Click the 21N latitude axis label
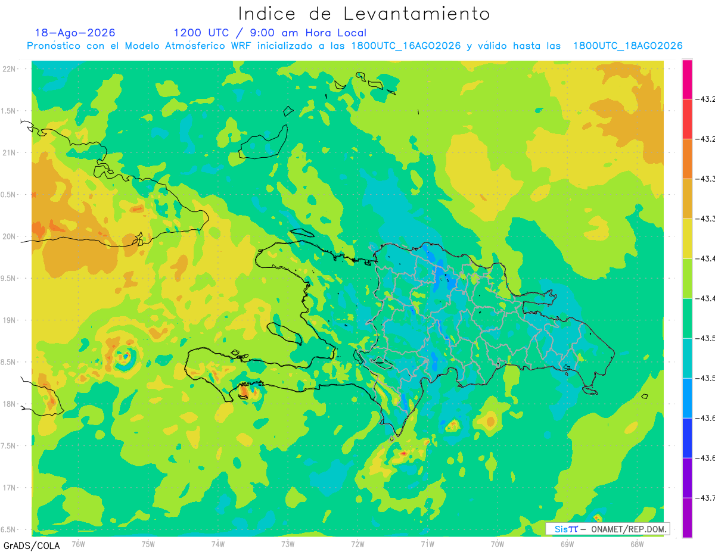The width and height of the screenshot is (715, 552). [10, 153]
